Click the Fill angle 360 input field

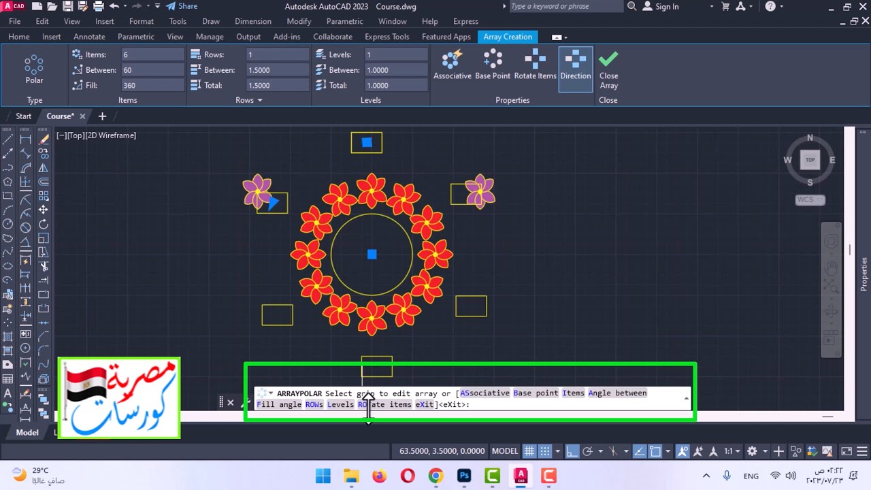coord(153,85)
